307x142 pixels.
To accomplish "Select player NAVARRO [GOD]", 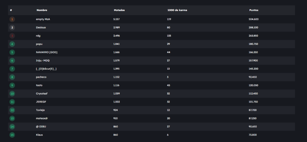I will [47, 52].
